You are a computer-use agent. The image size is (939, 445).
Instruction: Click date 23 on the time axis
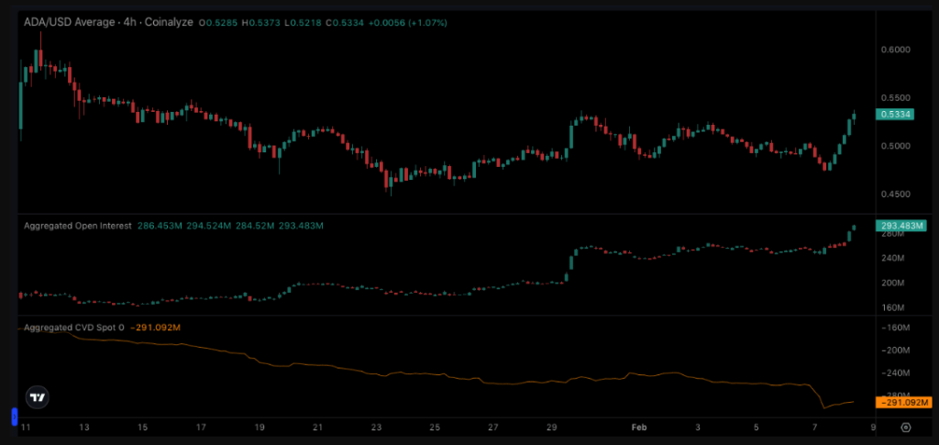pyautogui.click(x=376, y=427)
